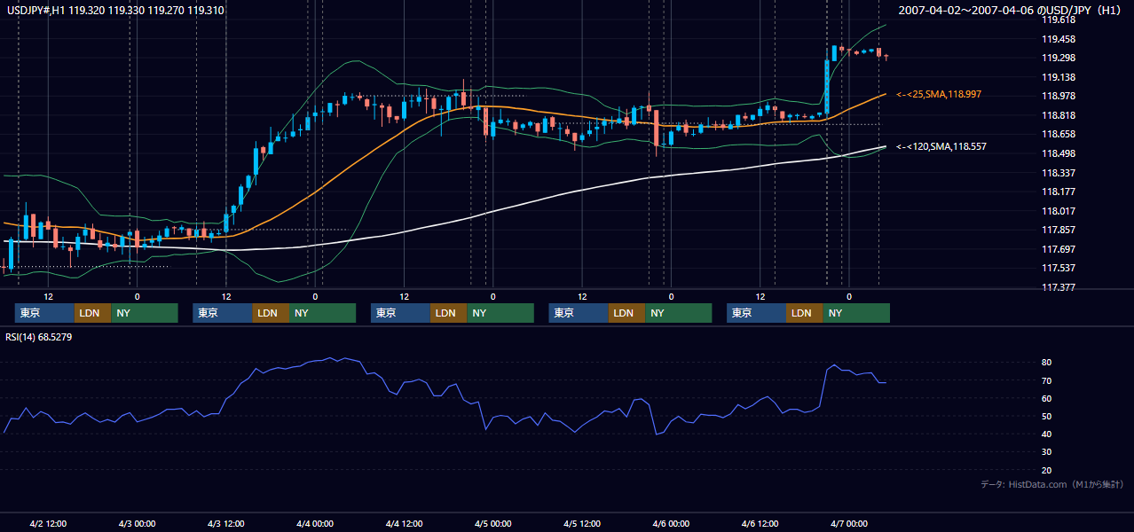Click the データ: HistData.com source credit
Viewport: 1134px width, 532px height.
[1052, 484]
